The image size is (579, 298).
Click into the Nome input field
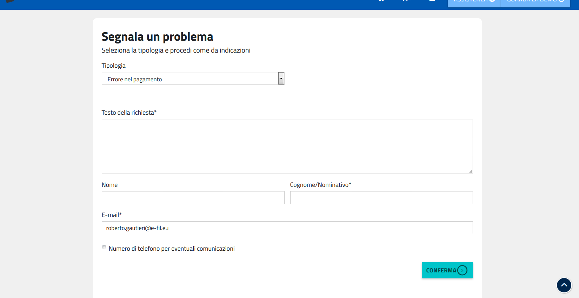(193, 197)
